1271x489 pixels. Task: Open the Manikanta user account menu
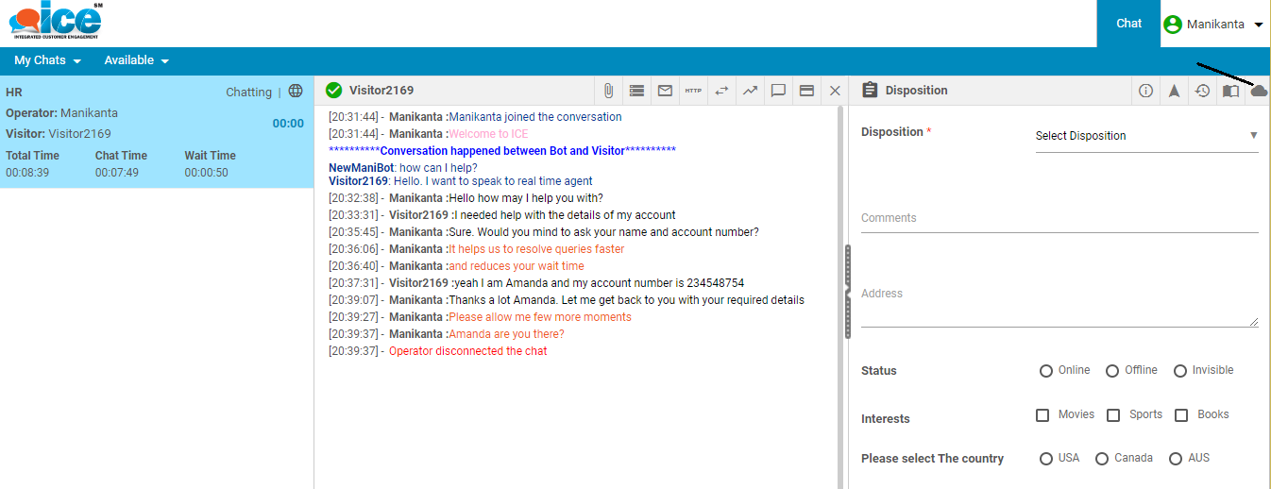coord(1213,25)
